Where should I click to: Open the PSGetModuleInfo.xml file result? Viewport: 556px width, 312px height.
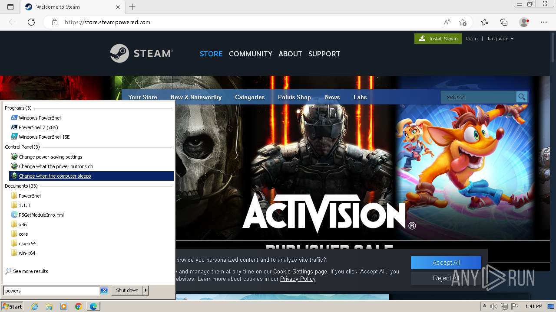point(41,215)
